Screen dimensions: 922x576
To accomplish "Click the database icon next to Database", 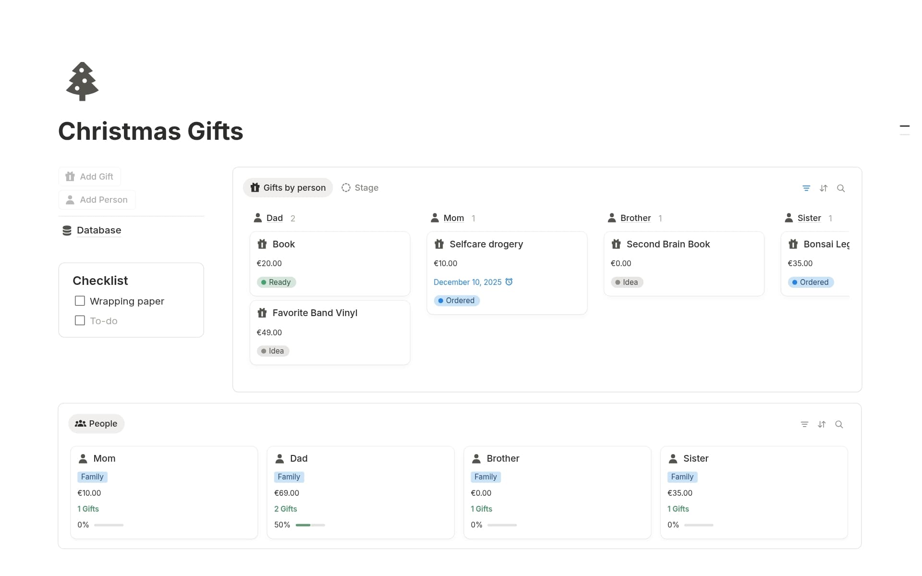I will point(67,230).
